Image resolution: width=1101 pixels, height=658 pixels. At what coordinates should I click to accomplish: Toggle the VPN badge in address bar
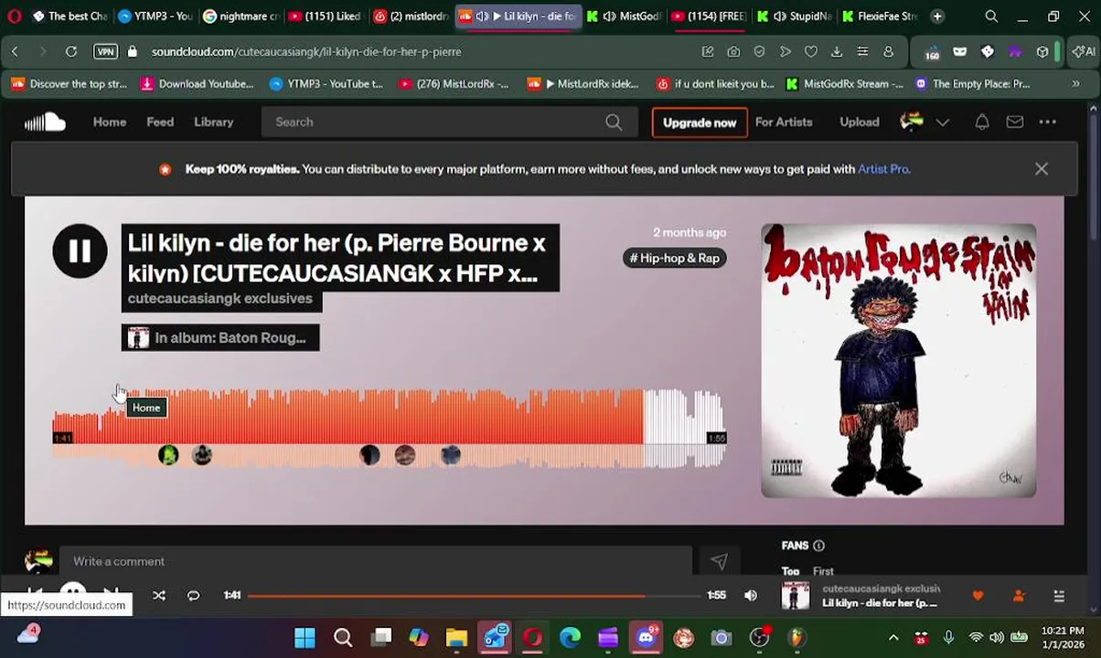[x=105, y=52]
